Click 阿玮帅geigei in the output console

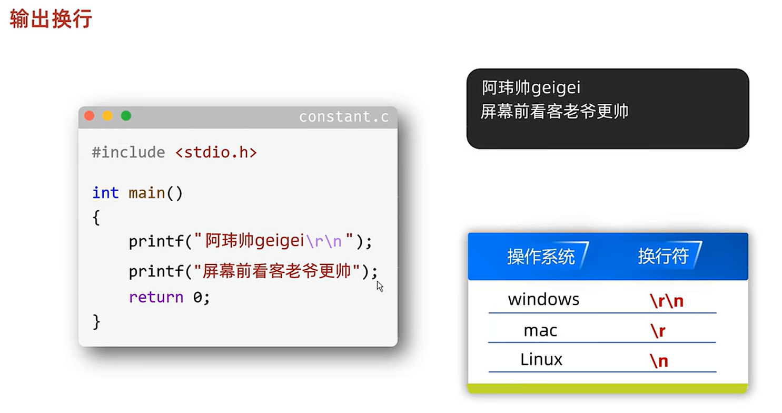(x=531, y=88)
